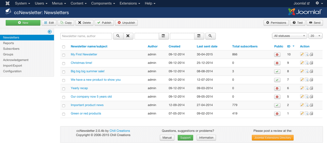Tick the checkbox for Green or red products
Viewport: 327px width, 143px height.
(64, 114)
